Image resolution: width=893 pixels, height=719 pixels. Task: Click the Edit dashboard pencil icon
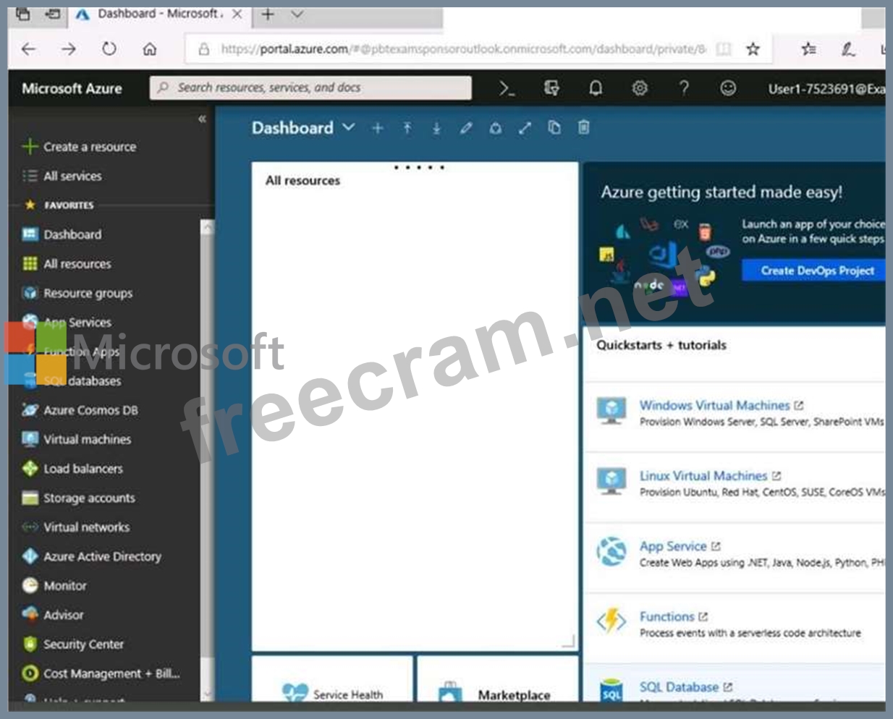tap(466, 128)
